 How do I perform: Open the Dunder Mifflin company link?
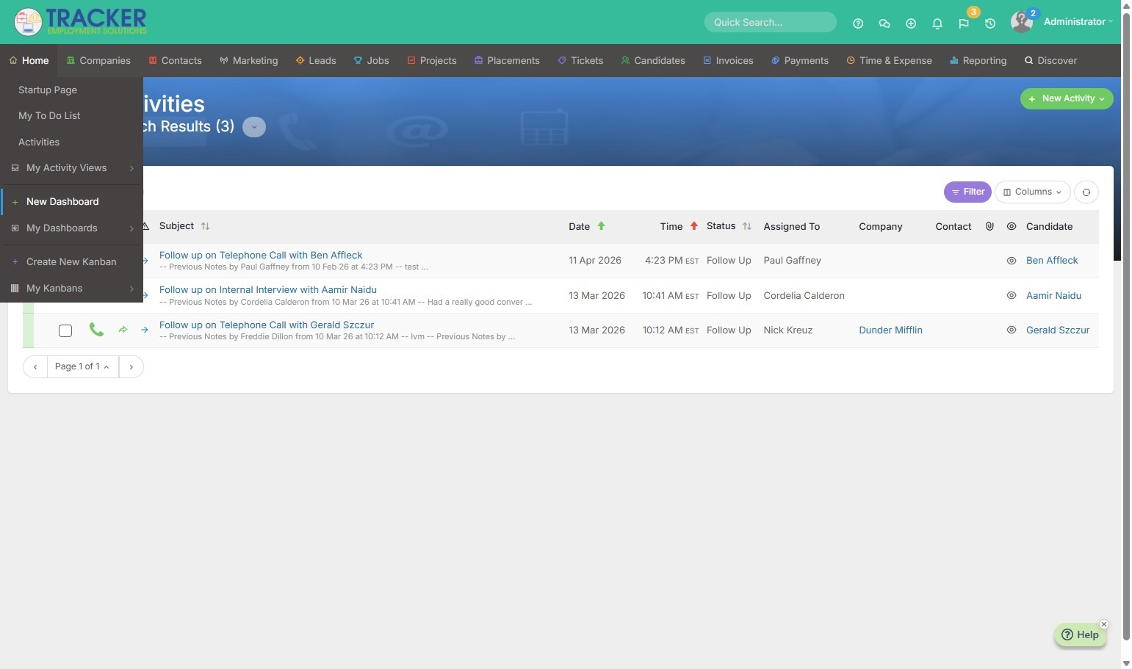[890, 330]
